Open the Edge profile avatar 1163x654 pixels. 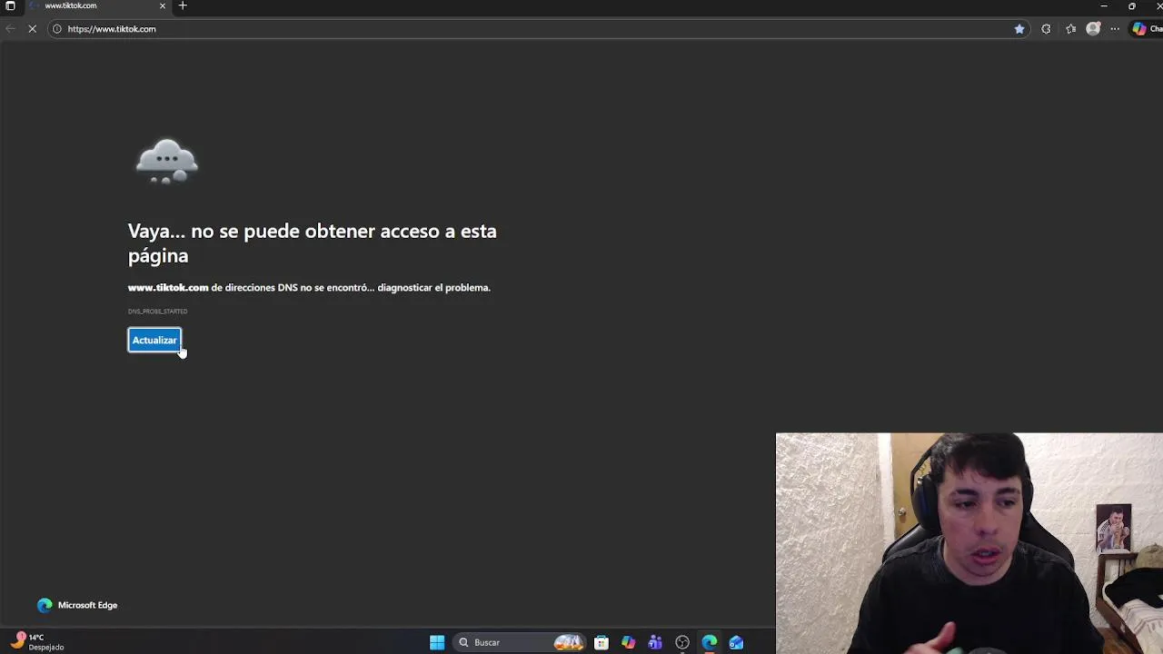pos(1093,29)
